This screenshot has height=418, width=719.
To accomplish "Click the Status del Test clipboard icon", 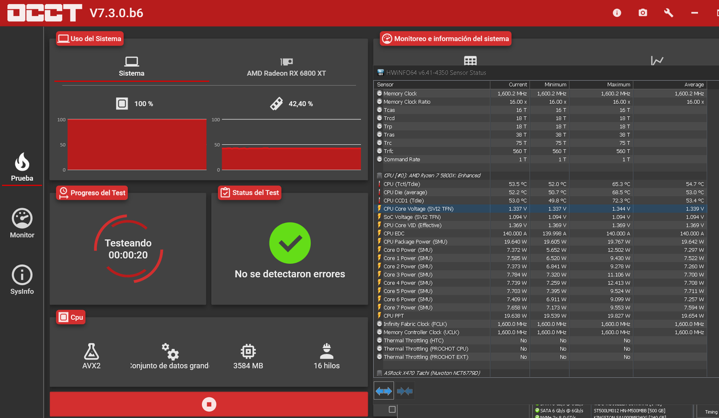I will tap(225, 192).
